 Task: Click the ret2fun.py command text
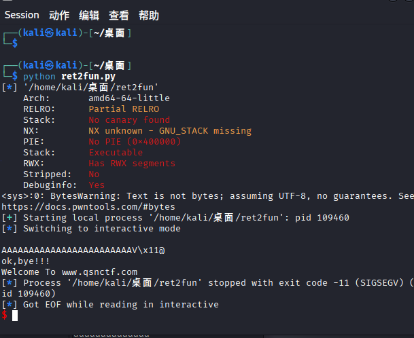92,76
